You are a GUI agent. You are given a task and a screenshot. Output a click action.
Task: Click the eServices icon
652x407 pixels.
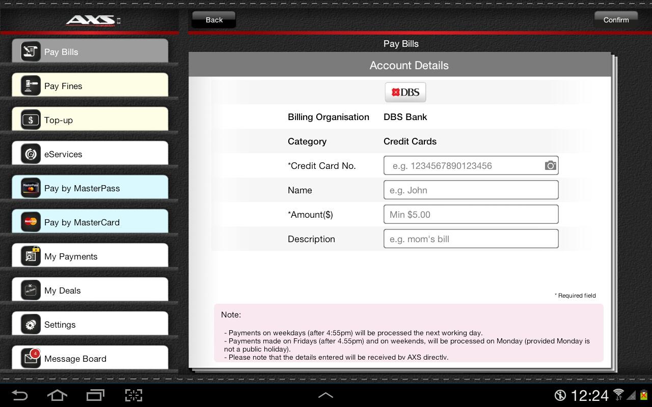point(30,154)
